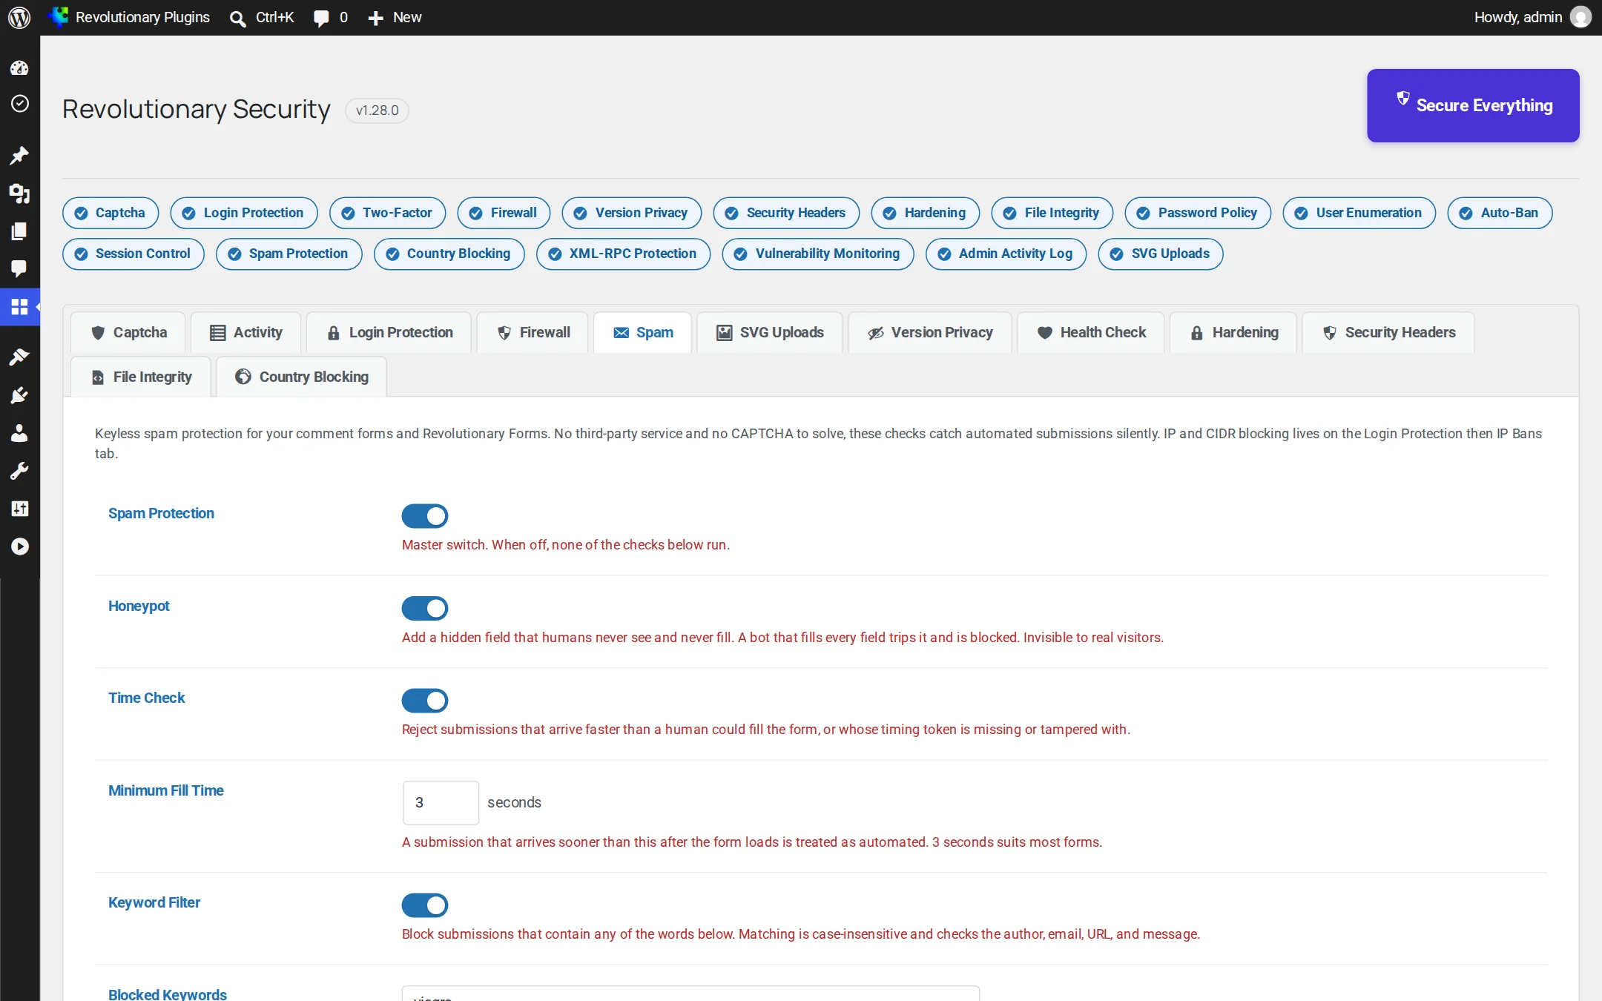Open the Plugins sidebar icon
The image size is (1602, 1001).
[19, 394]
